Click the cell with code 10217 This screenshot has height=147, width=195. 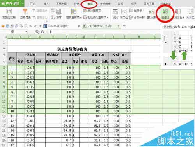30,68
